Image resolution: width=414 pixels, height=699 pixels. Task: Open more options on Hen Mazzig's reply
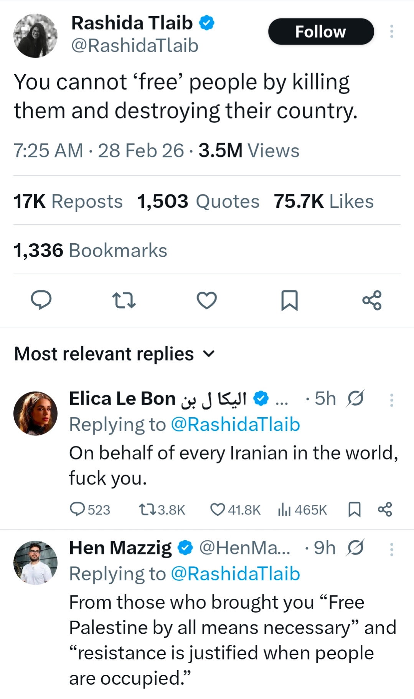click(391, 550)
